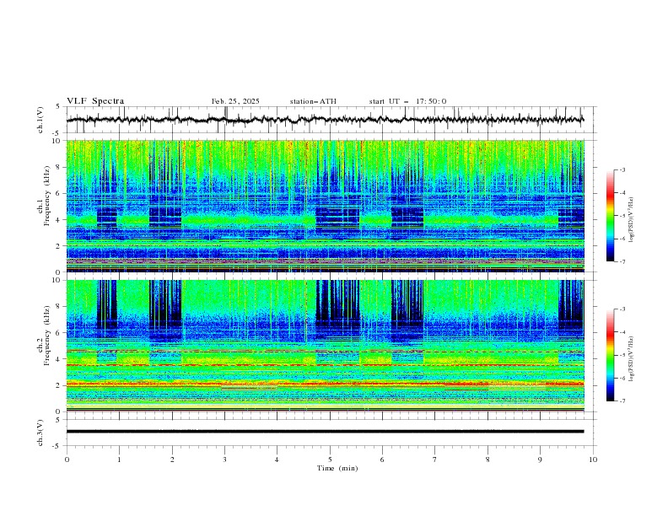The height and width of the screenshot is (516, 668).
Task: Click the time axis tick labeled "9"
Action: pyautogui.click(x=540, y=460)
